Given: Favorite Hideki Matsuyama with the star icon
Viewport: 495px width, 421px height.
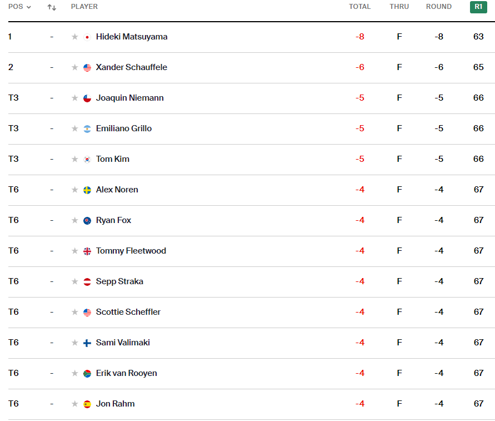Looking at the screenshot, I should [75, 37].
